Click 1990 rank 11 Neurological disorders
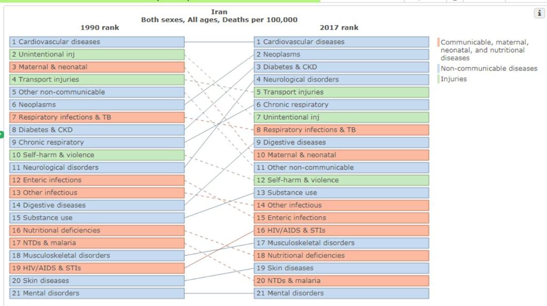Image resolution: width=547 pixels, height=306 pixels. (x=97, y=168)
